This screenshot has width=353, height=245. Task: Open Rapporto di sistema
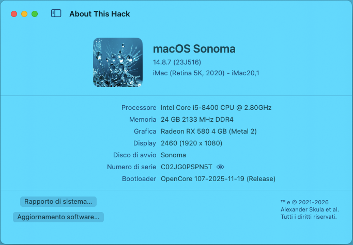tap(58, 201)
